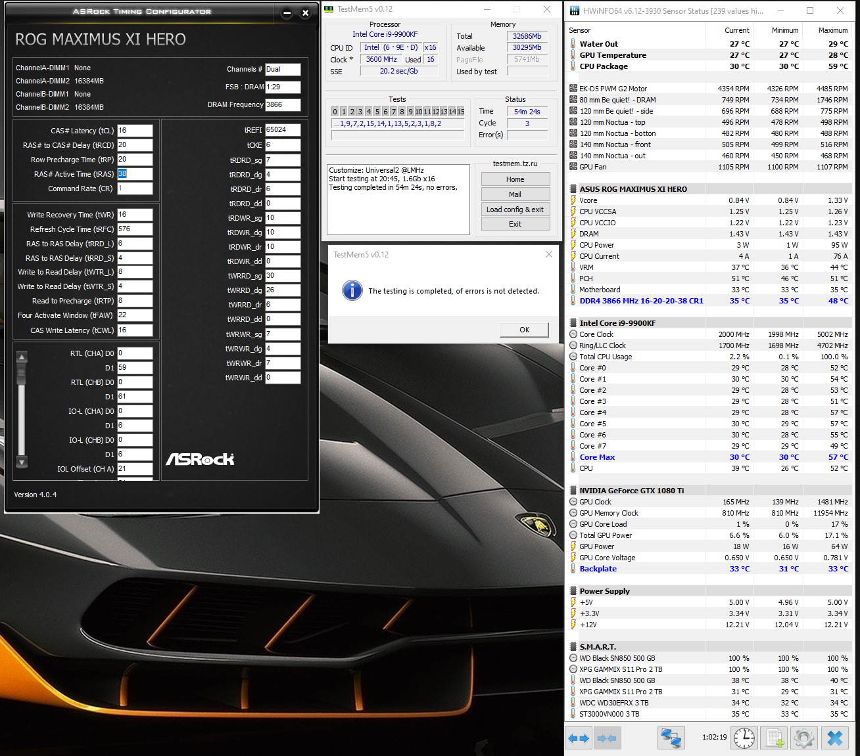Click the TestMem5 log text area
The height and width of the screenshot is (756, 860).
pyautogui.click(x=398, y=200)
